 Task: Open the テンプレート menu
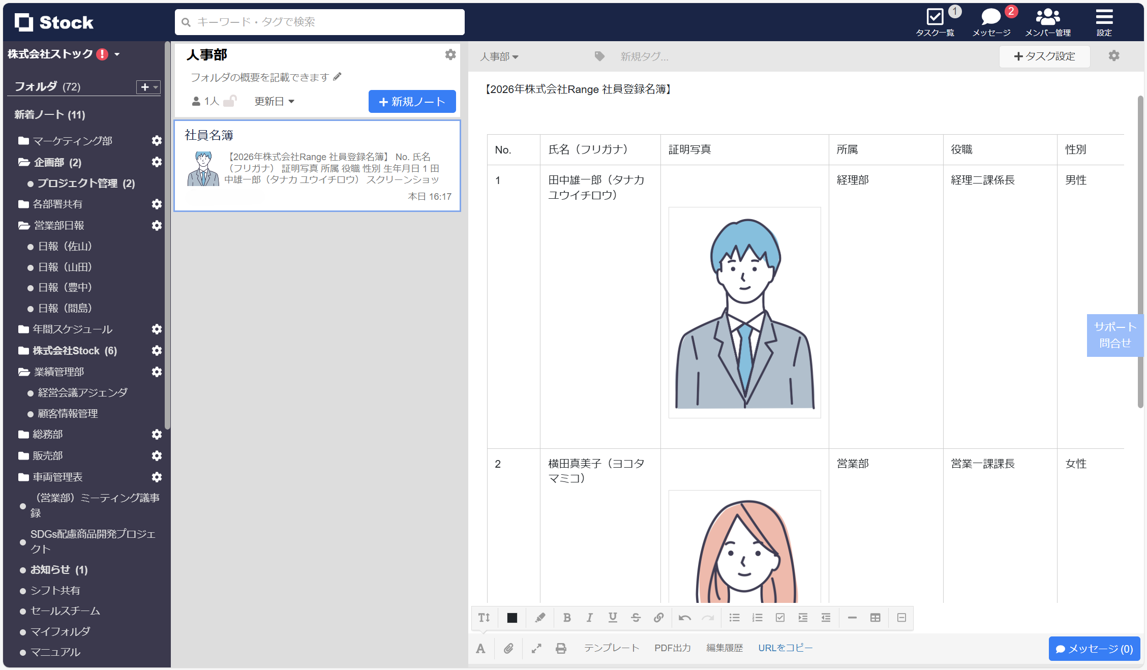tap(612, 648)
